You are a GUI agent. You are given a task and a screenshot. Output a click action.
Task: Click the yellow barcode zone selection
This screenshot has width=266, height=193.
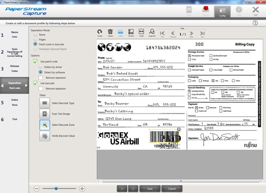(x=164, y=136)
